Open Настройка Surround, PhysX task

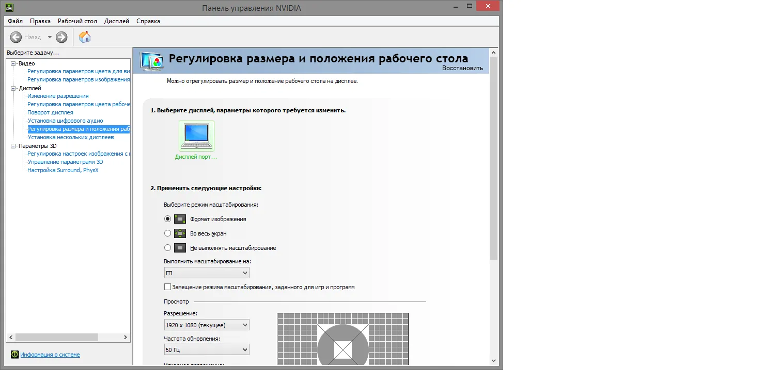pos(63,170)
